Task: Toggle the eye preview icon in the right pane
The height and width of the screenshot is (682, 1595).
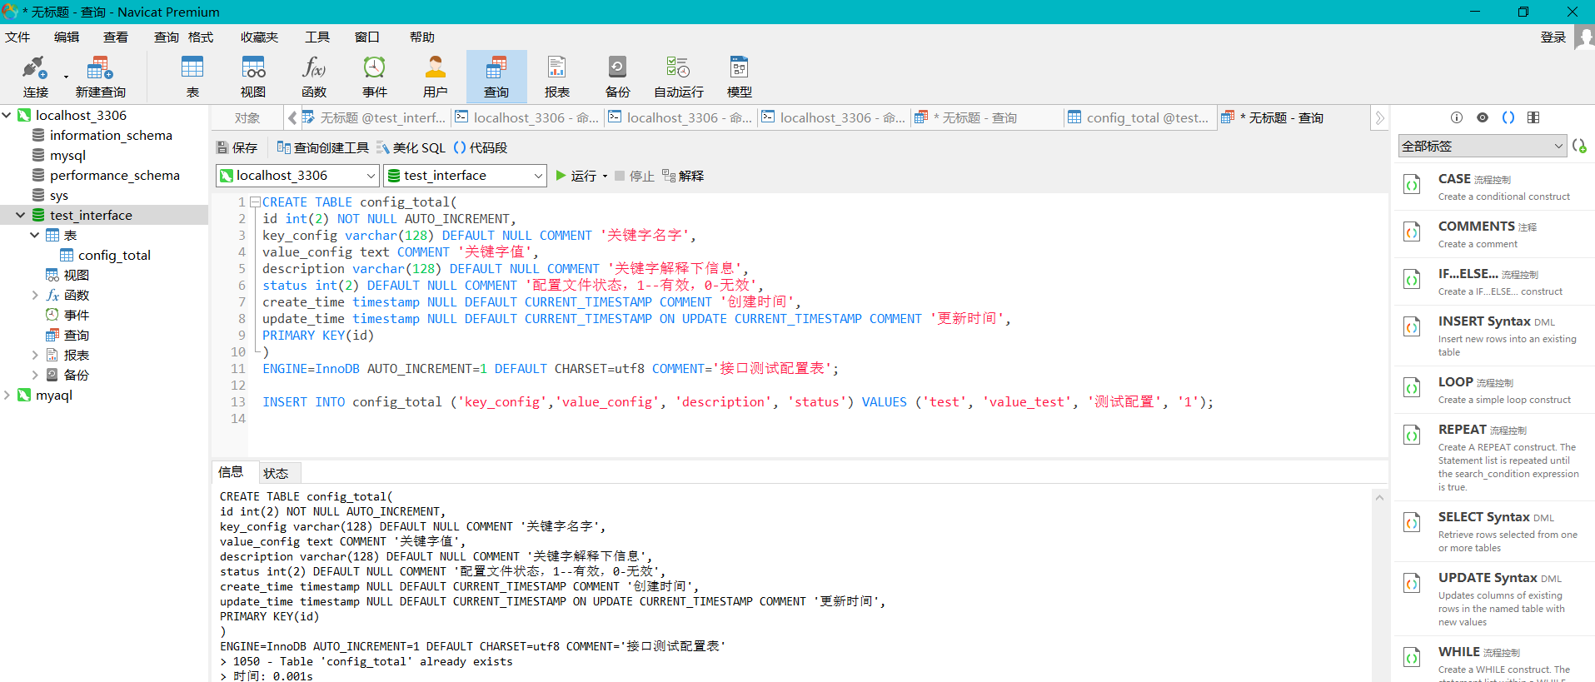Action: pyautogui.click(x=1483, y=117)
